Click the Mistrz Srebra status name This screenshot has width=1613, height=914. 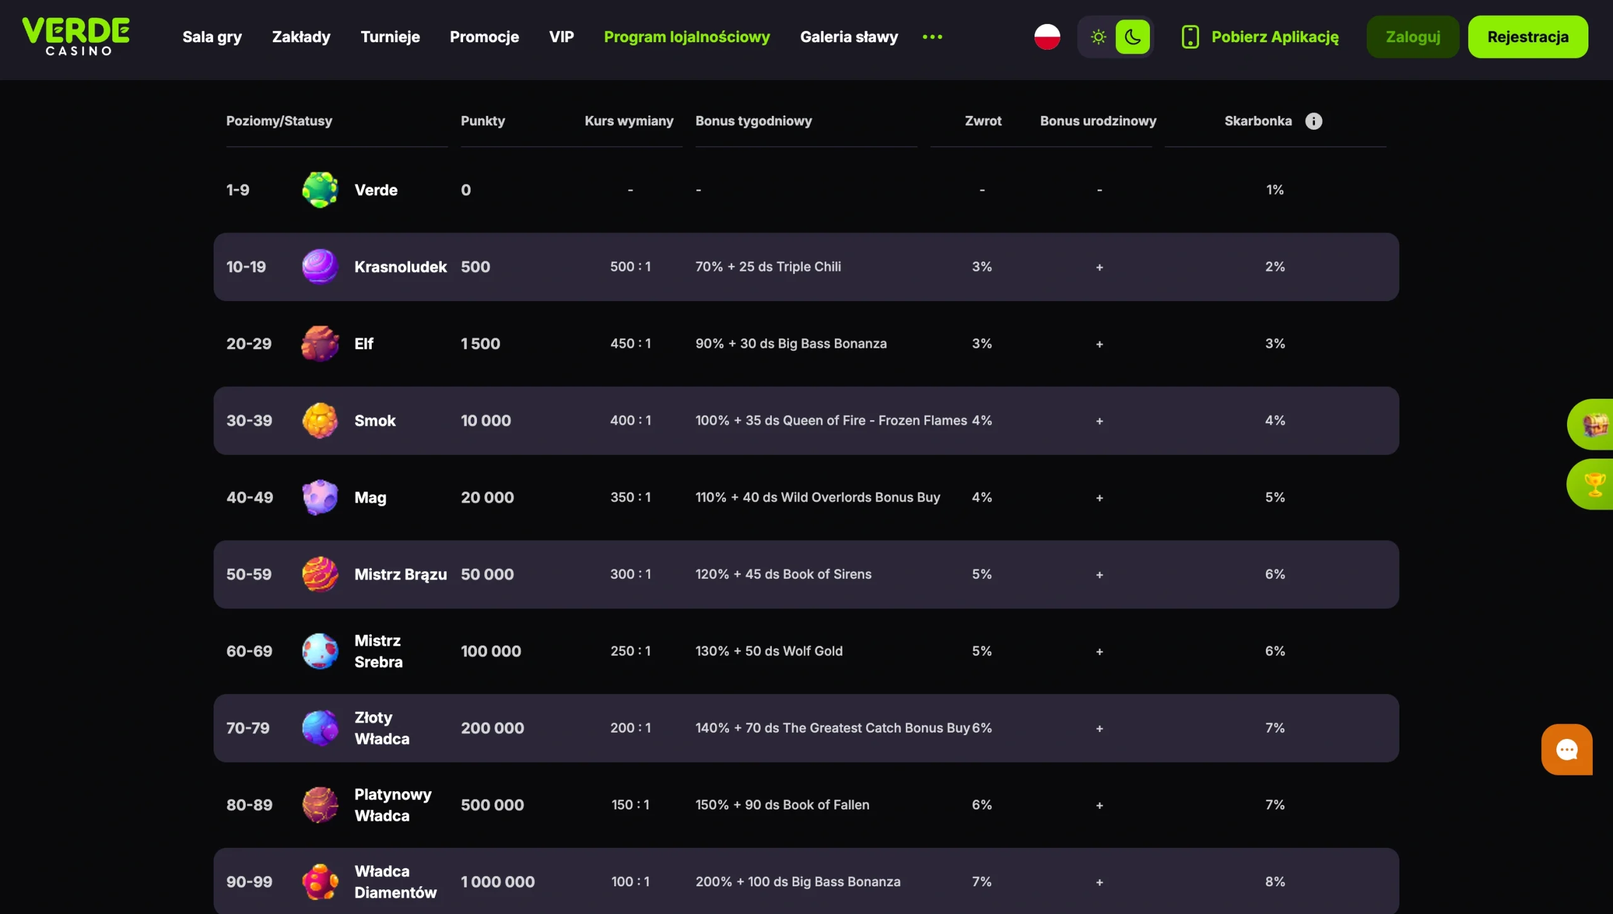(x=379, y=651)
